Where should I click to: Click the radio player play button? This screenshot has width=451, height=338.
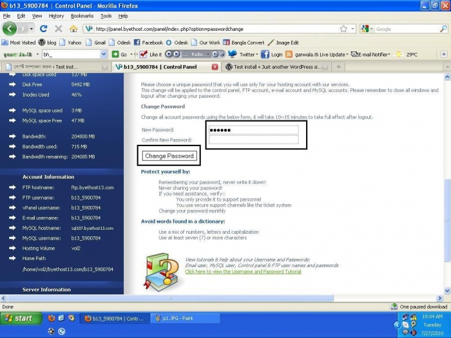(177, 54)
